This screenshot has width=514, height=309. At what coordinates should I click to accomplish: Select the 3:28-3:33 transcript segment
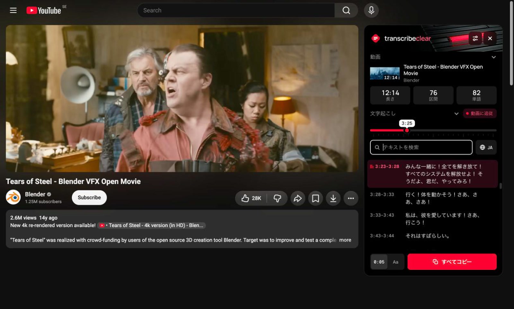point(432,198)
